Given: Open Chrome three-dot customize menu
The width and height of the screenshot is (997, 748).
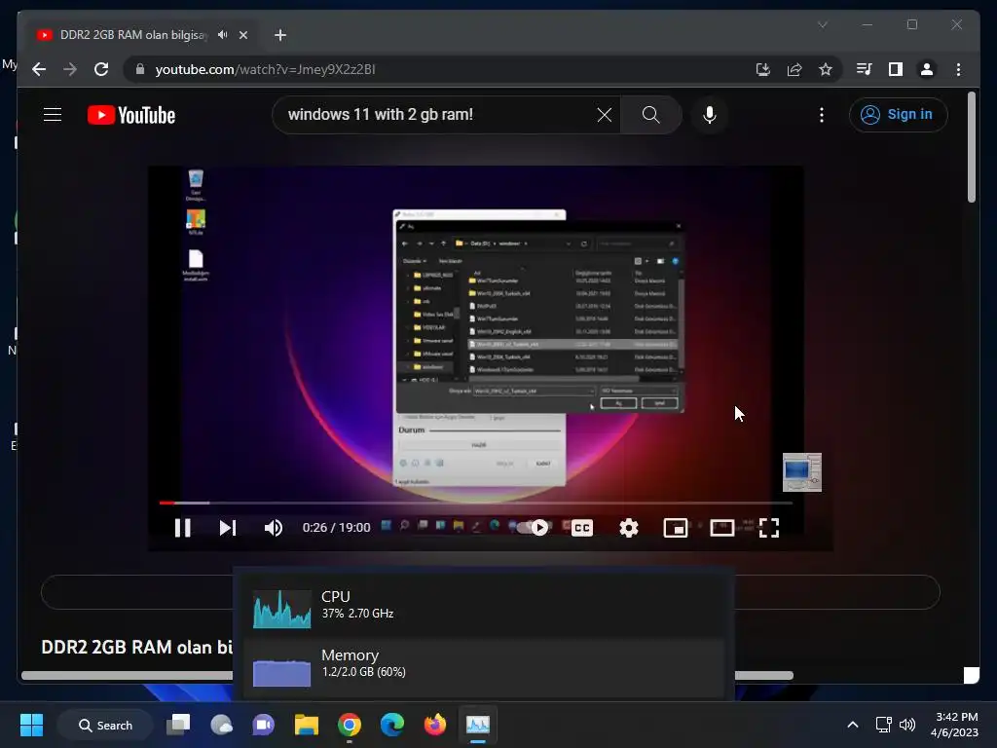Looking at the screenshot, I should (958, 69).
